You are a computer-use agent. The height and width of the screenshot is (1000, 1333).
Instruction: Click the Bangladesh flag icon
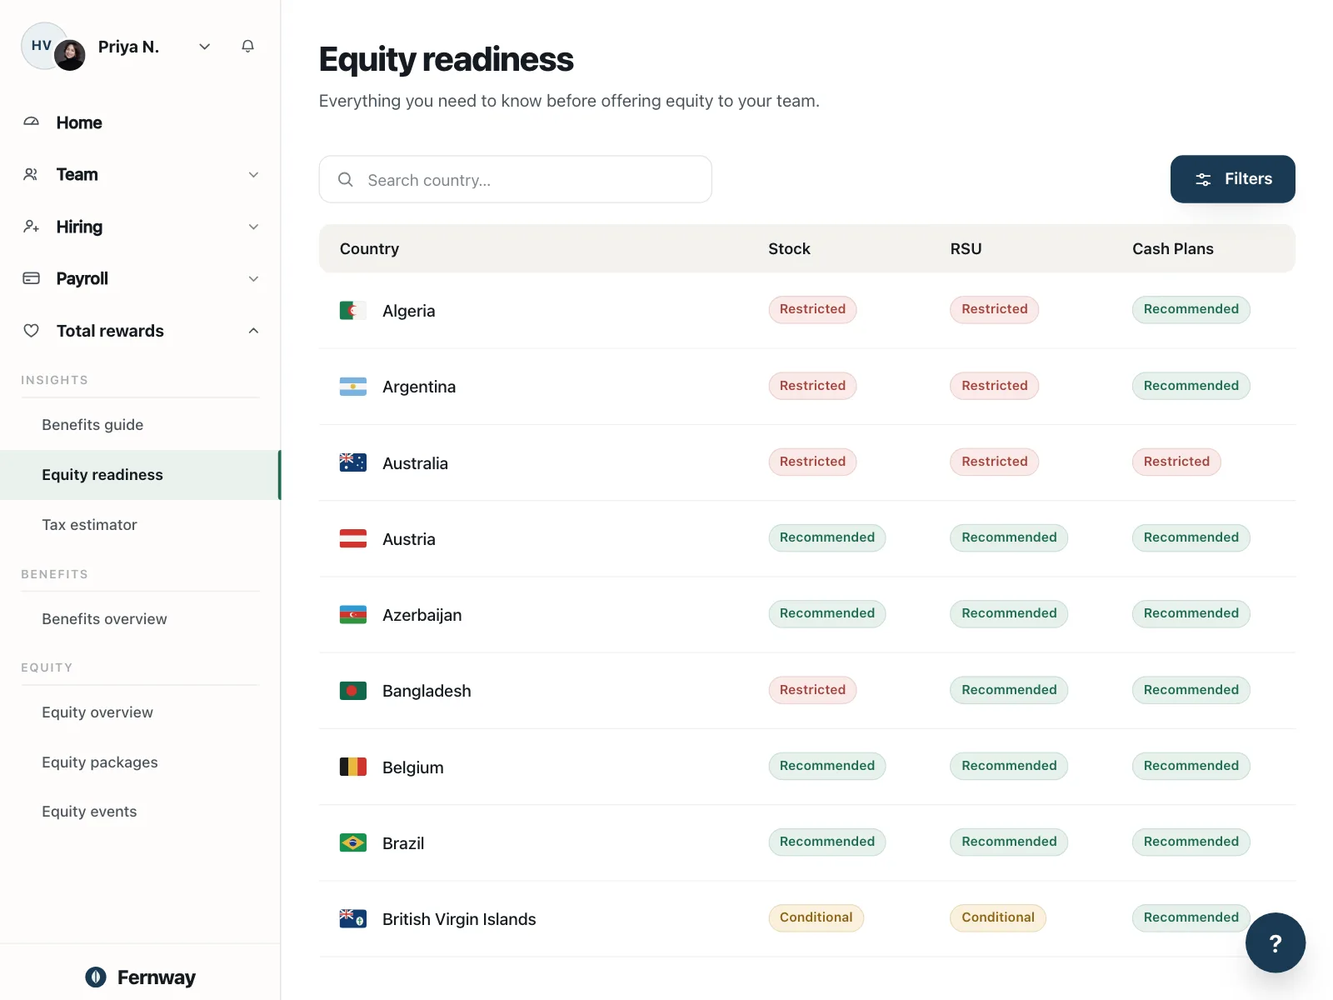pyautogui.click(x=353, y=691)
